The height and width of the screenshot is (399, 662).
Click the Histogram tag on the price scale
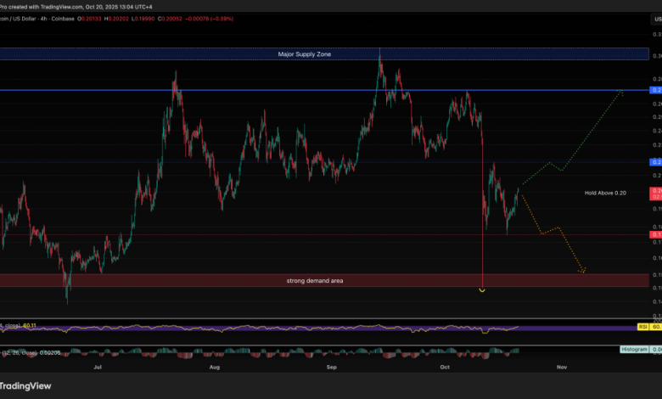click(633, 349)
